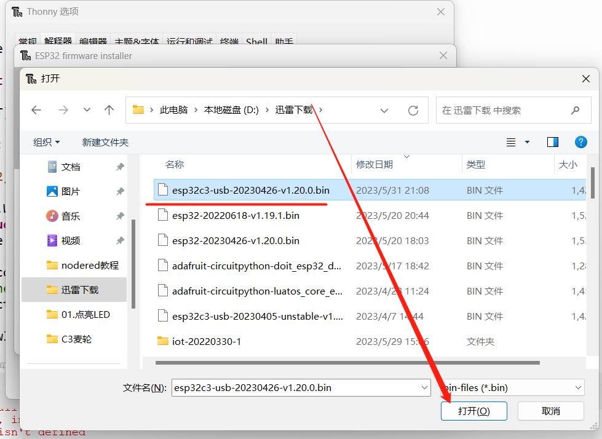Click the forward navigation arrow

pos(63,110)
